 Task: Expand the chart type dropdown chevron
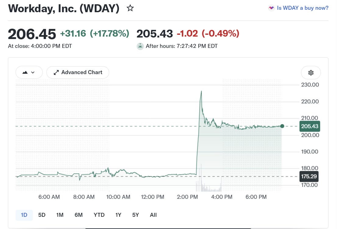click(x=33, y=72)
